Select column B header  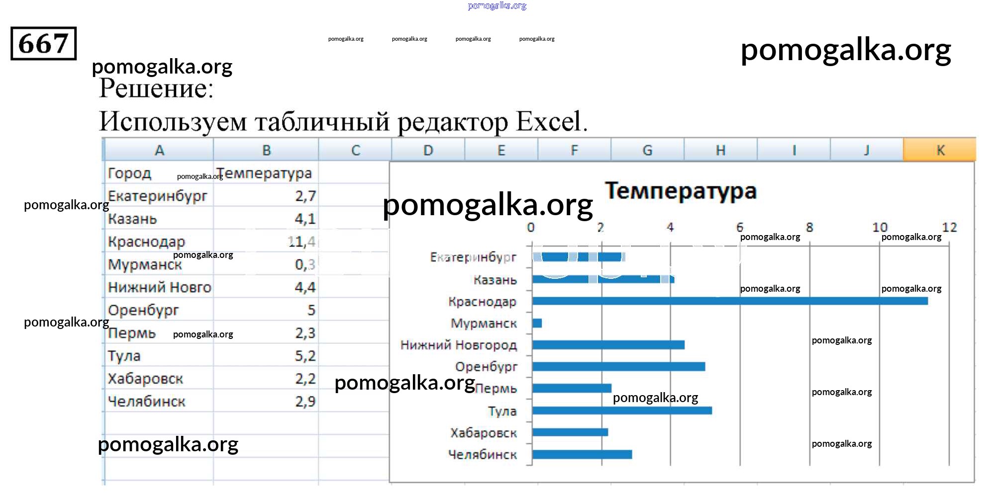[266, 150]
